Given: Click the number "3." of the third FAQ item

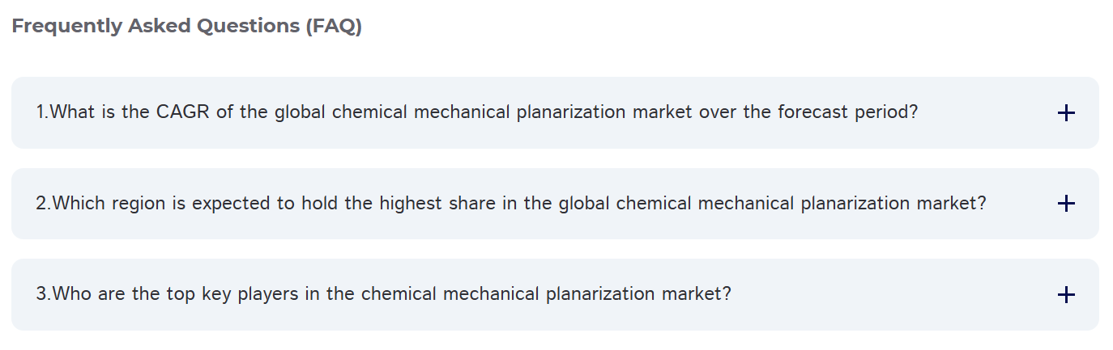Looking at the screenshot, I should [x=44, y=293].
